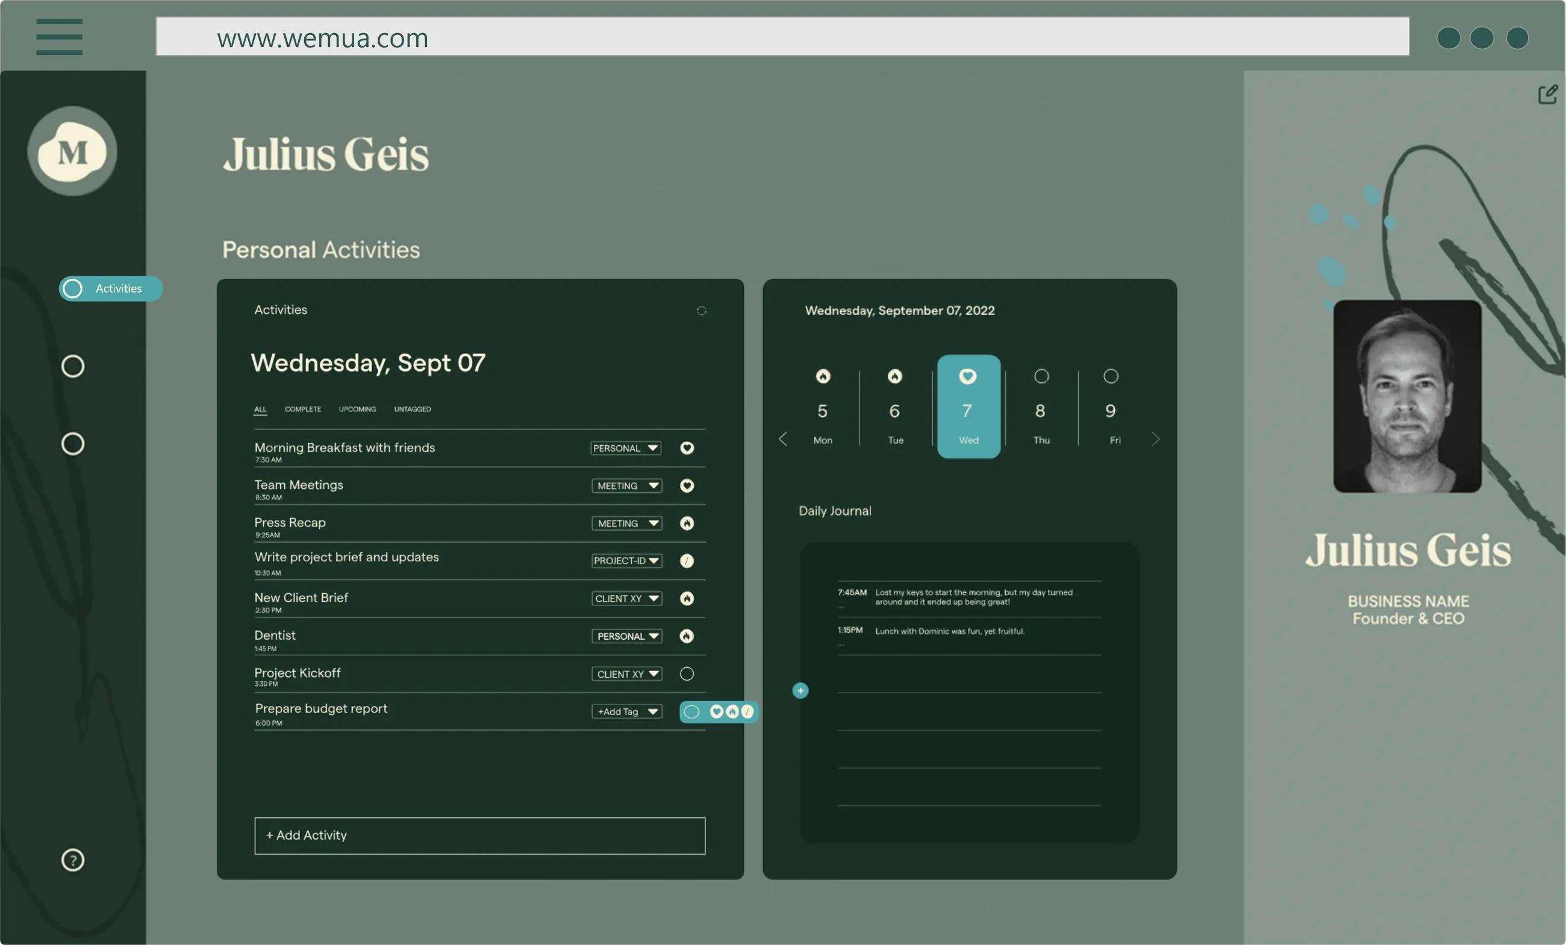This screenshot has width=1566, height=945.
Task: Select empty circle status for budget report
Action: click(691, 712)
